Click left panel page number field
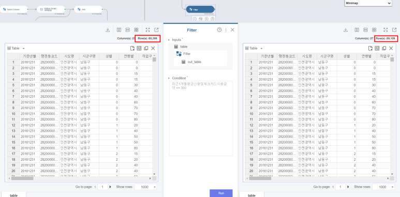The width and height of the screenshot is (400, 197). (x=103, y=187)
